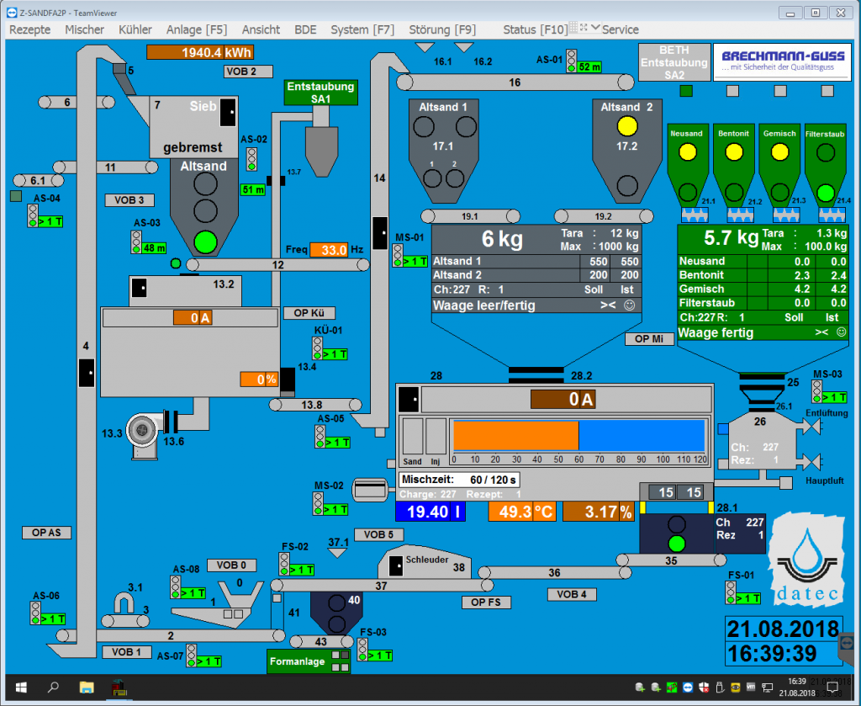Toggle the gray square below AS-01 on the right edge
The height and width of the screenshot is (706, 861).
[x=827, y=91]
